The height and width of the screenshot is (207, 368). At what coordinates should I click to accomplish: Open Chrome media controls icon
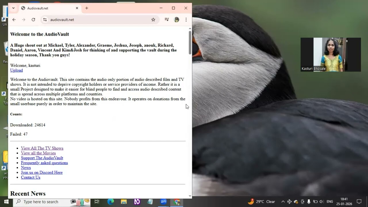point(167,20)
